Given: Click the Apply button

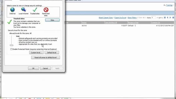Looking at the screenshot, I should coord(57,68).
